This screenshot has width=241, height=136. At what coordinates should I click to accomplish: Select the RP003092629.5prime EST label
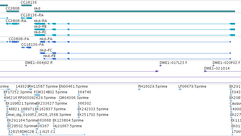pyautogui.click(x=37, y=98)
